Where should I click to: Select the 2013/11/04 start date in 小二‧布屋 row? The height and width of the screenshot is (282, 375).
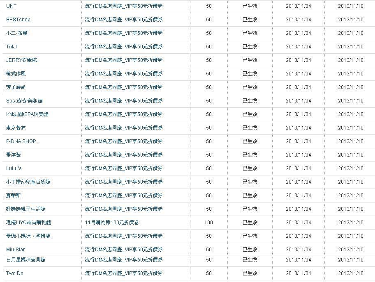point(299,33)
